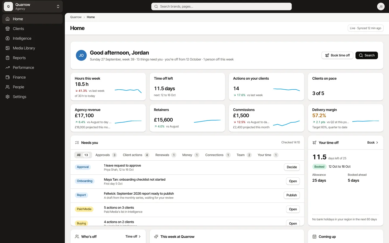Open Book link in Your time off
Image resolution: width=389 pixels, height=243 pixels.
[373, 143]
